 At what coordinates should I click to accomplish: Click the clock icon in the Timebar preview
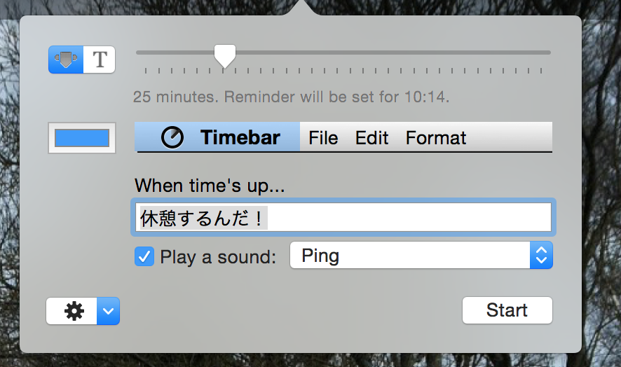click(172, 138)
